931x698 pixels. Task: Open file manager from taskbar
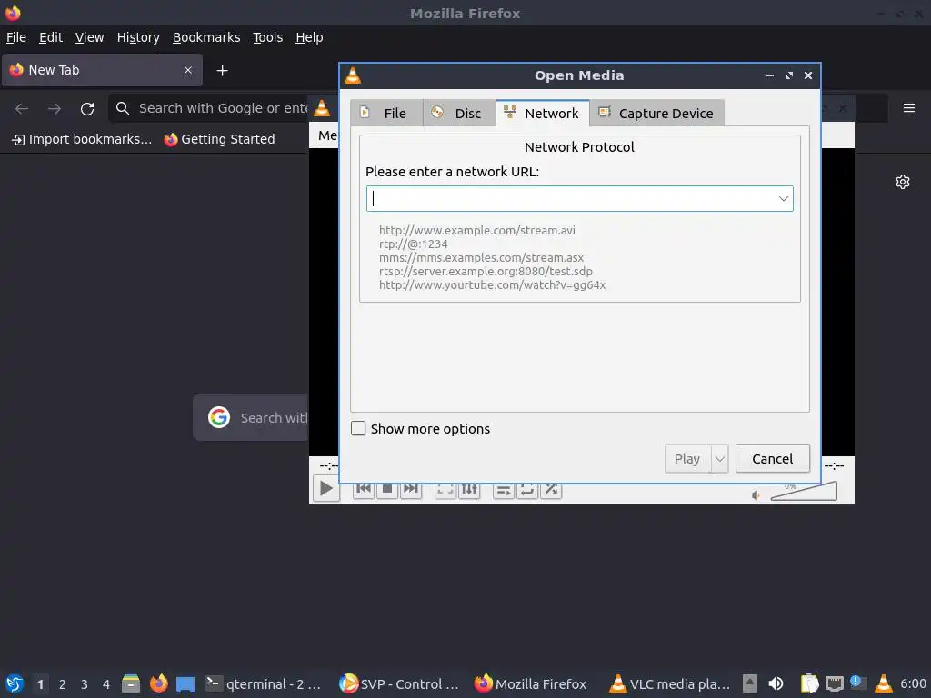131,683
